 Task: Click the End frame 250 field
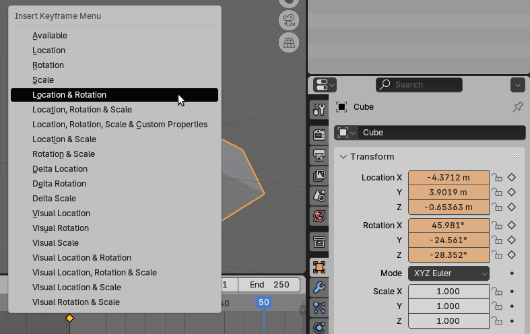[269, 285]
